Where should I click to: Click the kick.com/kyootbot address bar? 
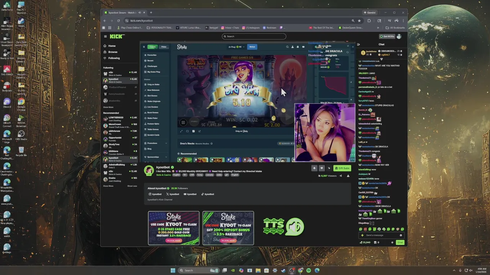point(237,21)
